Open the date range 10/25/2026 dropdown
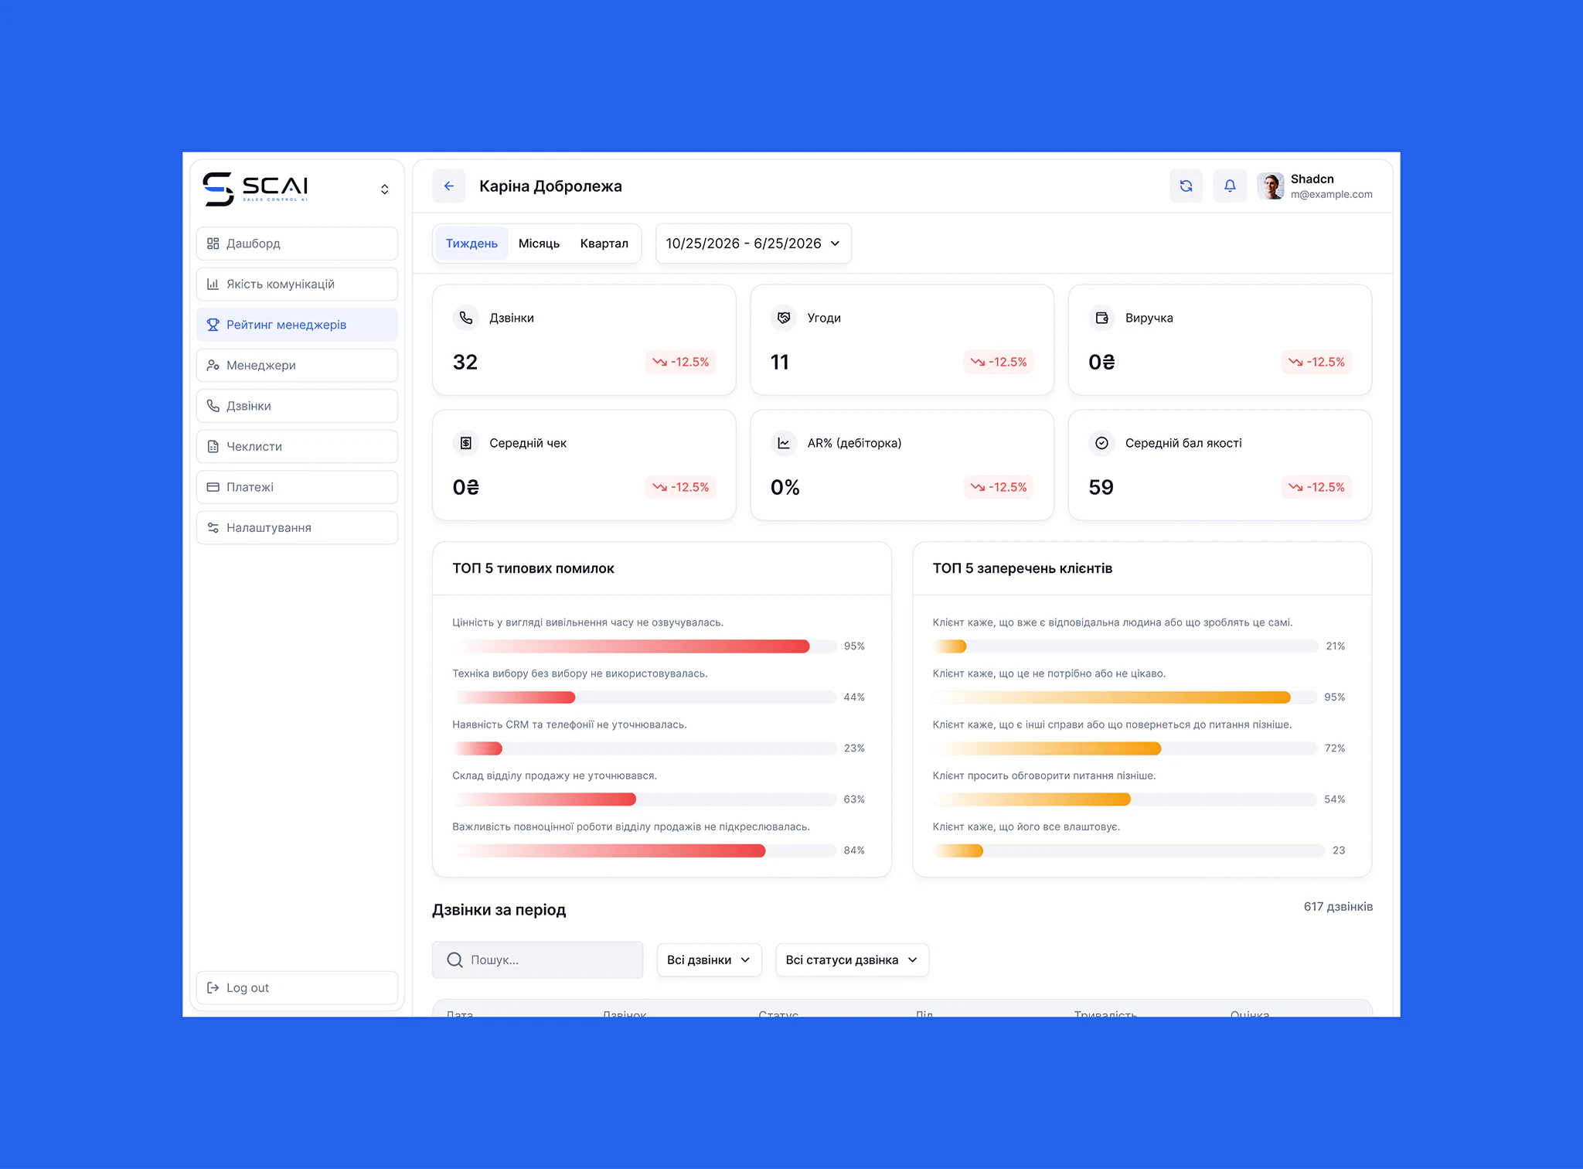The height and width of the screenshot is (1169, 1583). coord(754,244)
